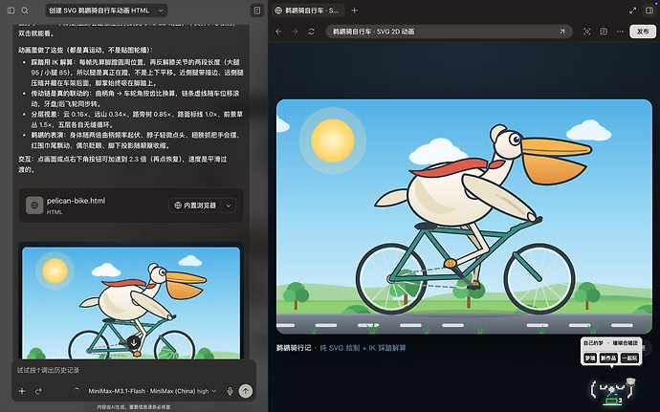Click the 鹈鹕骑行记 caption text
The height and width of the screenshot is (412, 660).
point(294,348)
